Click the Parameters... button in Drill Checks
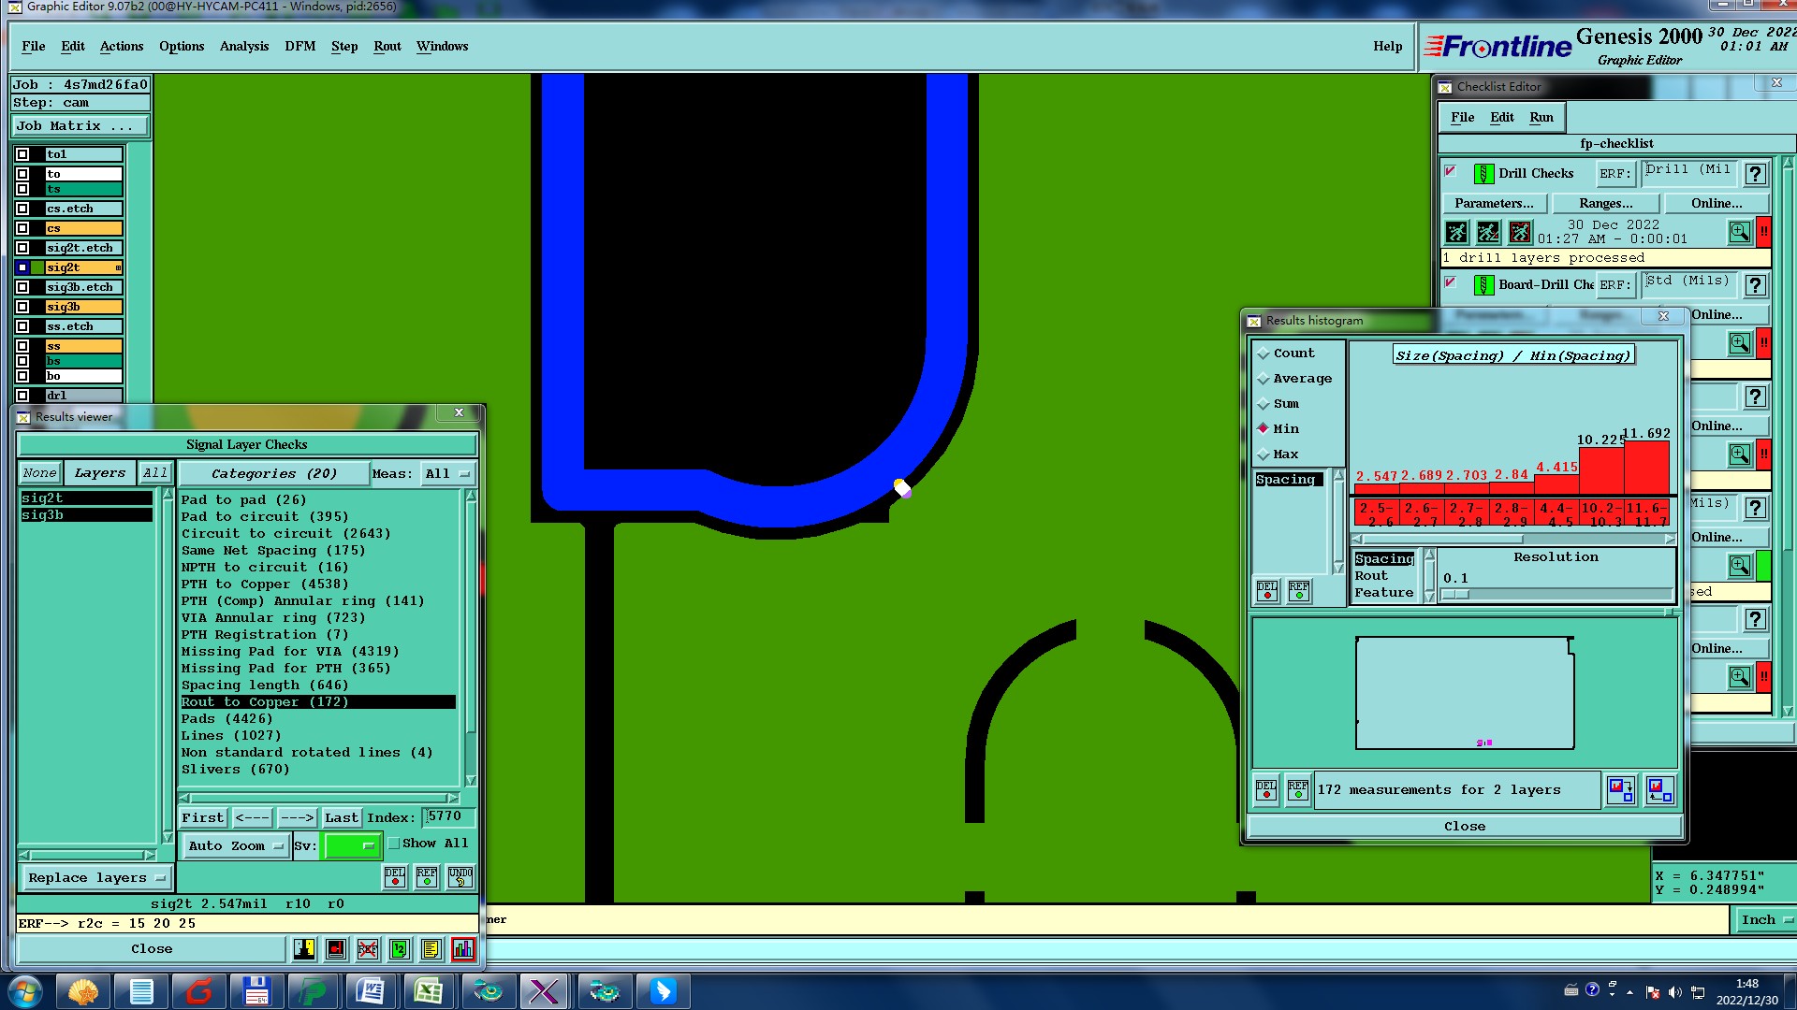 click(x=1494, y=203)
